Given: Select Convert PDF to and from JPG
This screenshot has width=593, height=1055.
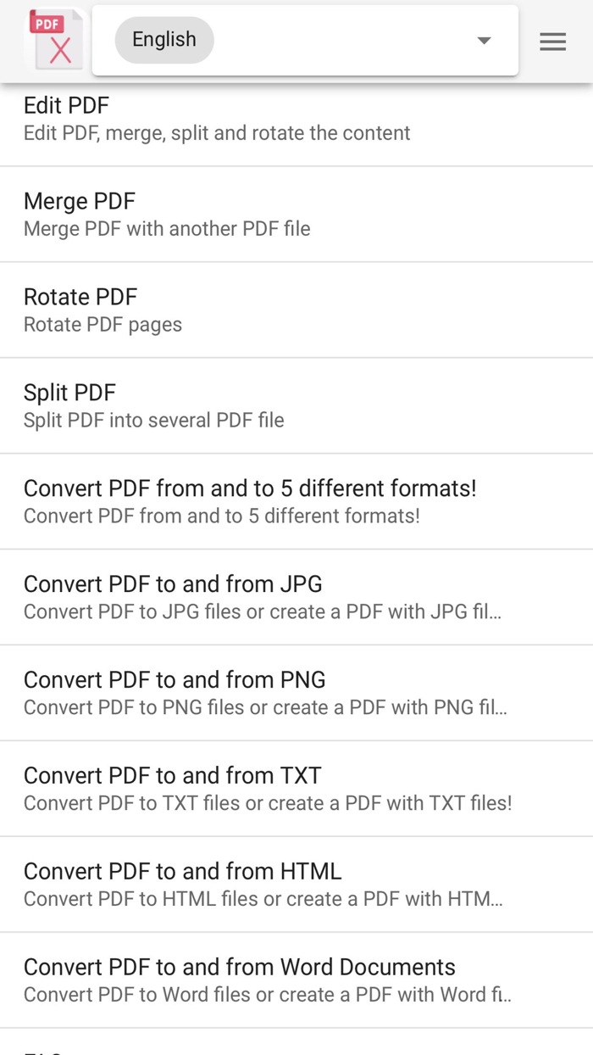Looking at the screenshot, I should tap(173, 584).
